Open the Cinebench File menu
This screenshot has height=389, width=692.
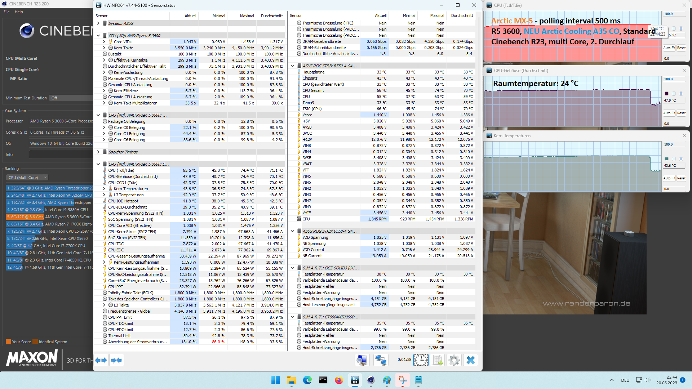tap(6, 12)
